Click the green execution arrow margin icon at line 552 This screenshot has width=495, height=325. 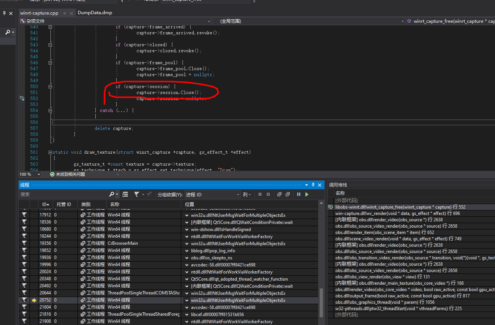click(22, 98)
